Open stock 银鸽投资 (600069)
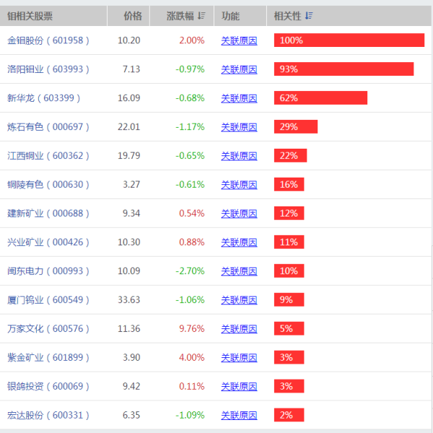Image resolution: width=433 pixels, height=433 pixels. coord(48,386)
